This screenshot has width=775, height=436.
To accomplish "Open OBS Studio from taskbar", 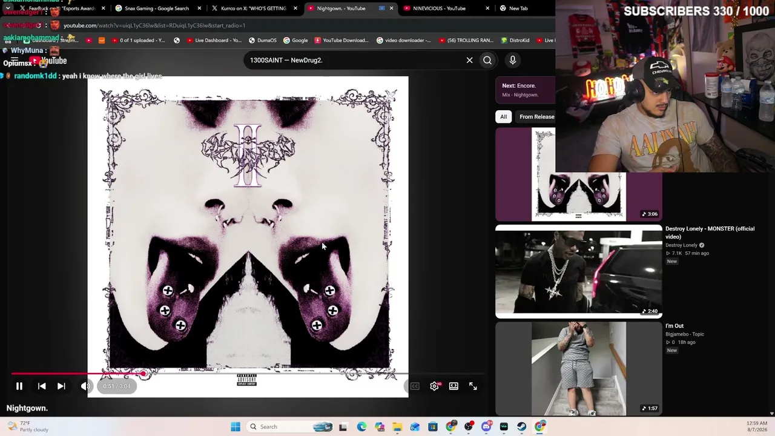I will (x=469, y=427).
